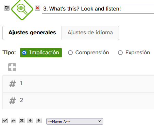154x131 pixels.
Task: Select the Implicación radio button
Action: pyautogui.click(x=24, y=53)
